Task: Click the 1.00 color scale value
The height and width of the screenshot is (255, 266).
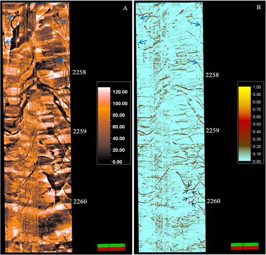Action: (x=257, y=87)
